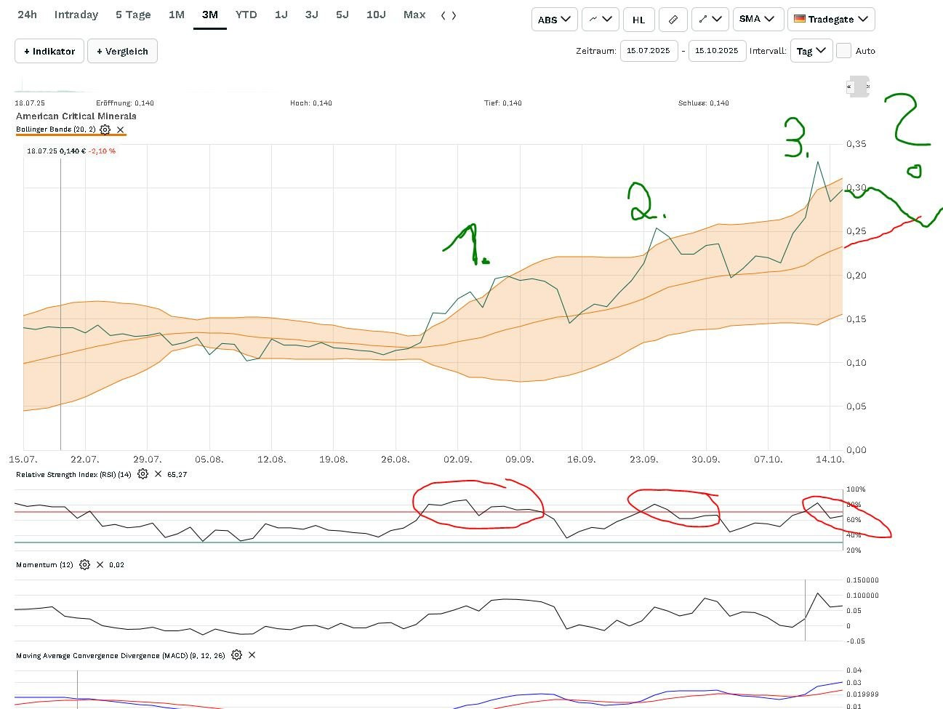This screenshot has height=709, width=943.
Task: Click the next time range arrow
Action: [454, 15]
